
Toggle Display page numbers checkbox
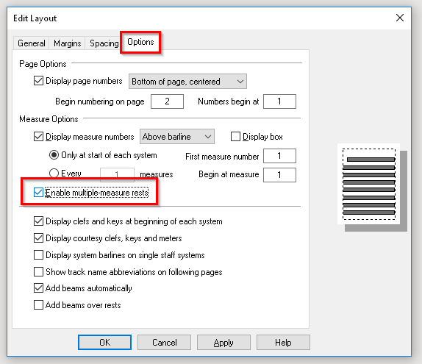(x=38, y=81)
